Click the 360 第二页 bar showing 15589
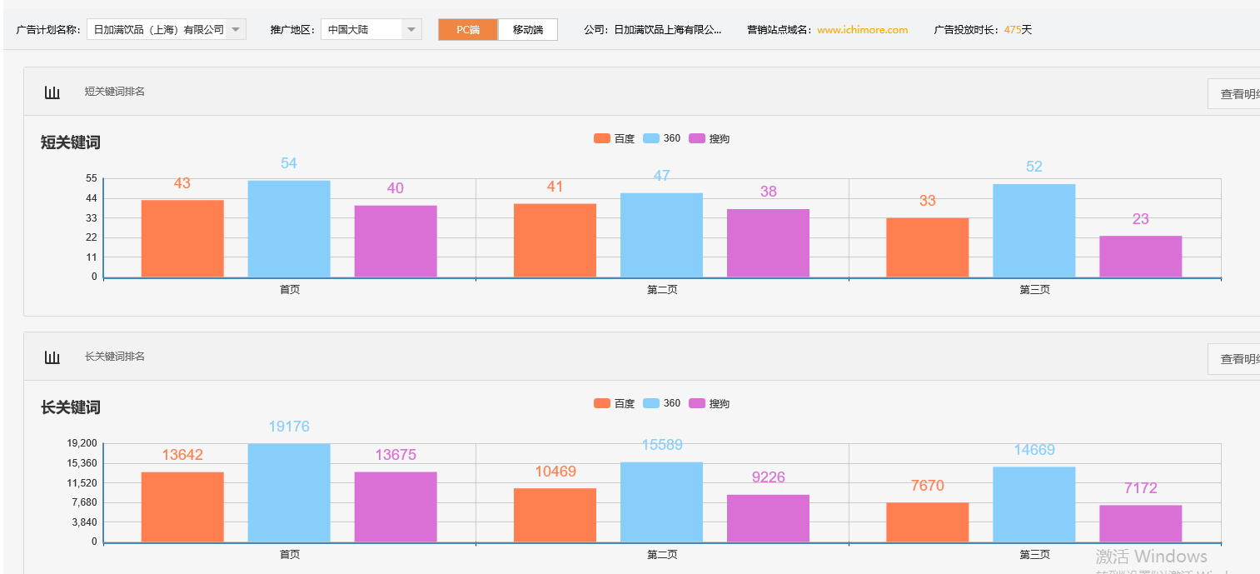Image resolution: width=1260 pixels, height=574 pixels. (661, 502)
